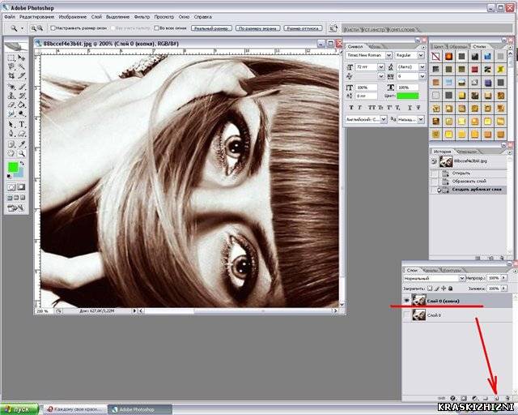
Task: Open the language dropdown in Character panel
Action: (384, 119)
